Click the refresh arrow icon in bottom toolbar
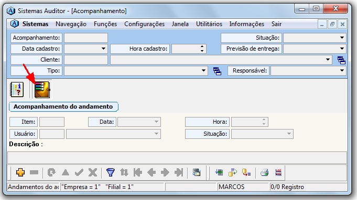This screenshot has width=357, height=200. click(x=51, y=172)
